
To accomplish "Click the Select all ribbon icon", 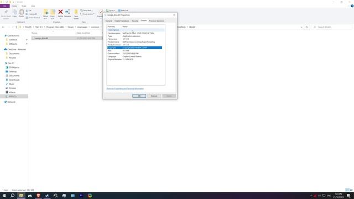I will click(x=123, y=11).
